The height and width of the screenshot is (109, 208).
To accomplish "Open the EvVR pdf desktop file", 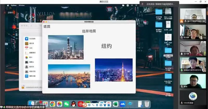I will click(x=168, y=26).
